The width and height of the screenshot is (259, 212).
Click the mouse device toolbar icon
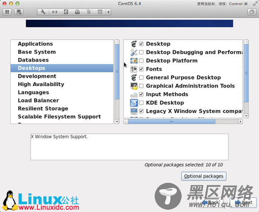click(x=89, y=12)
